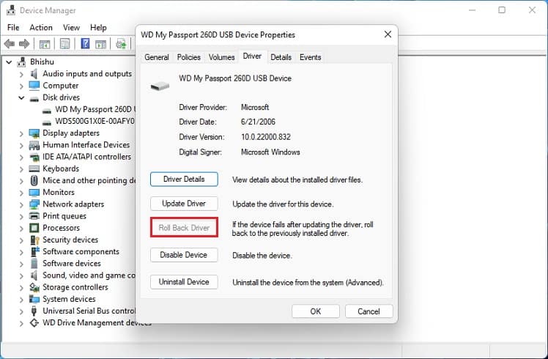Screen dimensions: 548x359
Task: Open the Action menu
Action: click(x=41, y=27)
